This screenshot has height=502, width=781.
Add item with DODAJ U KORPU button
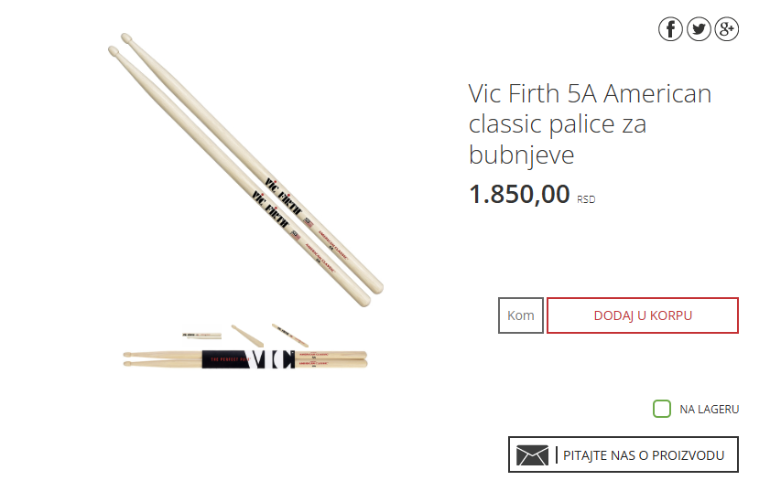(643, 315)
